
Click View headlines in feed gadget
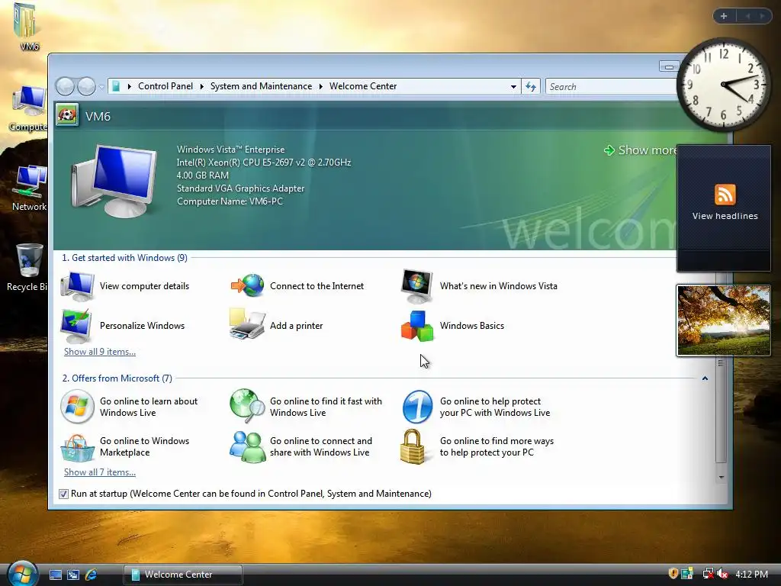(725, 216)
